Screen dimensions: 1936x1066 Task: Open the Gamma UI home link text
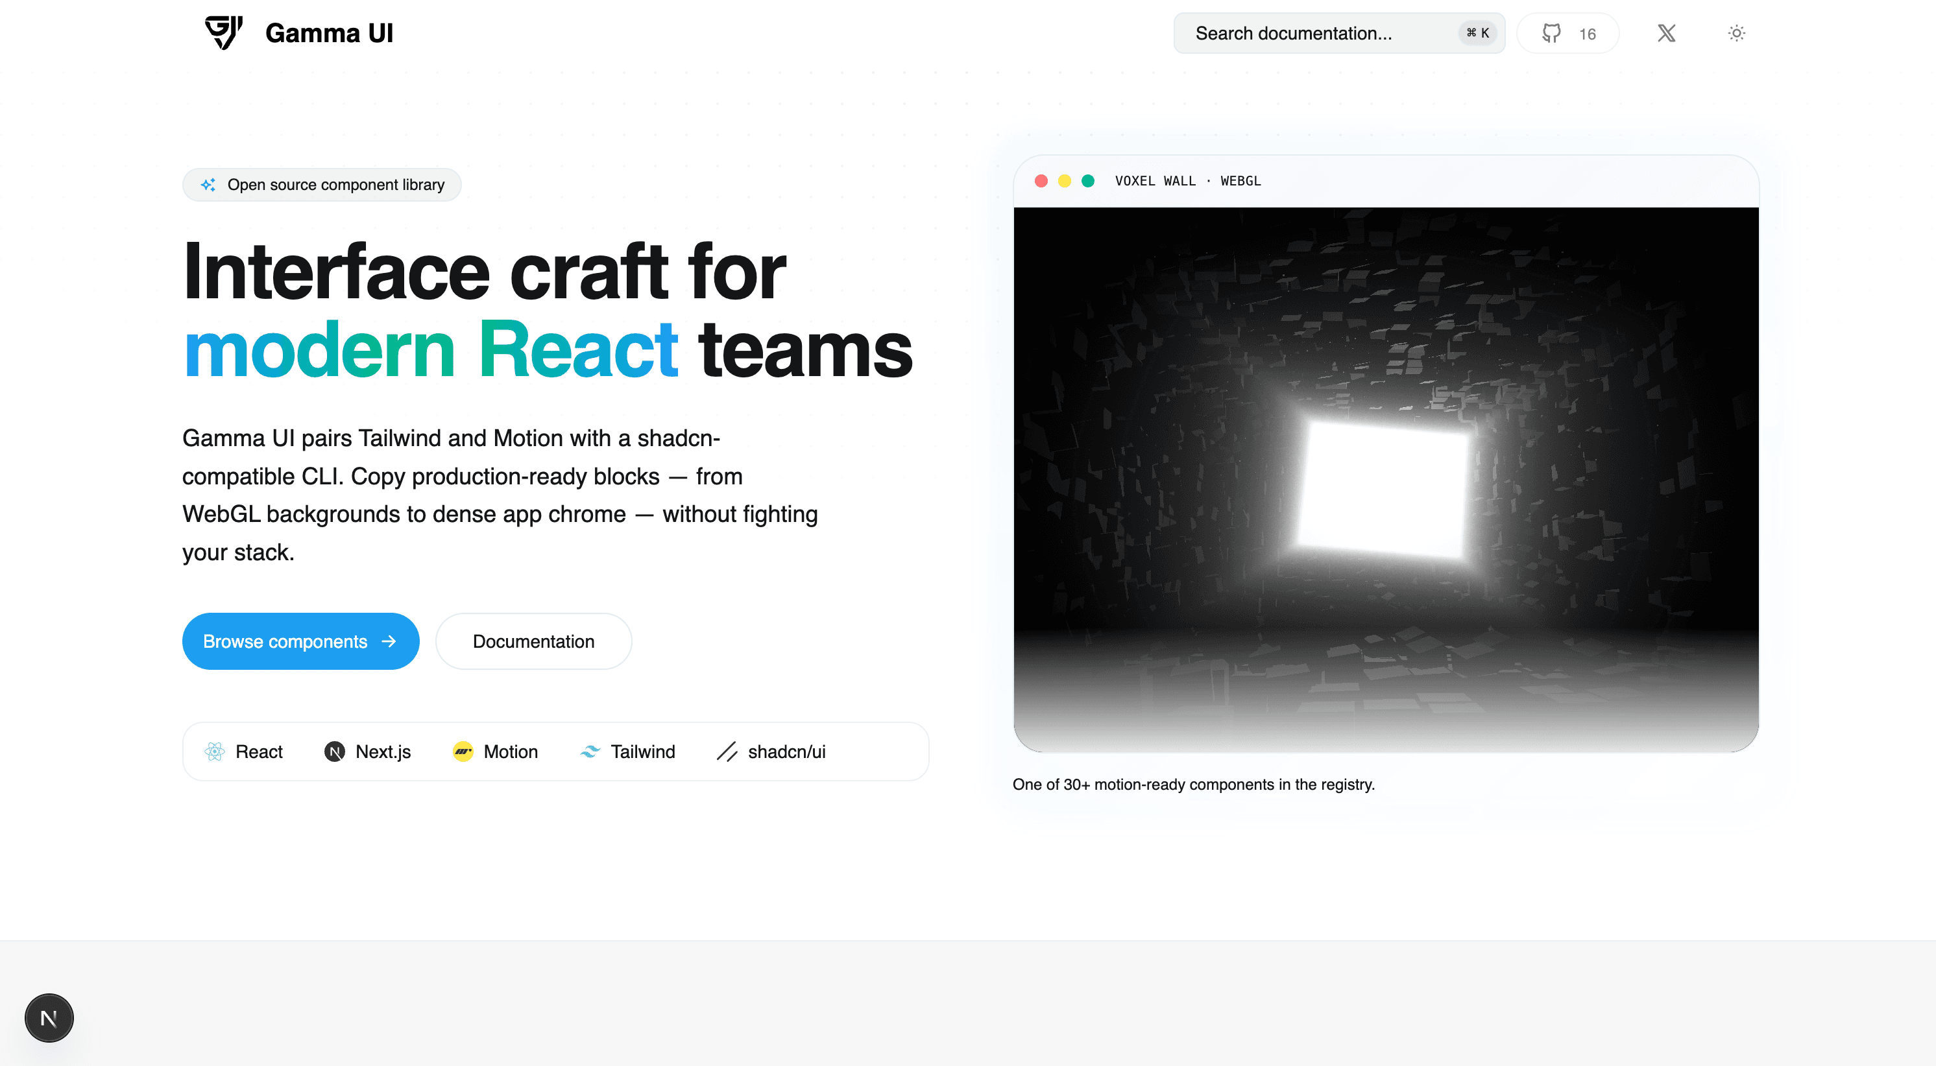point(329,33)
